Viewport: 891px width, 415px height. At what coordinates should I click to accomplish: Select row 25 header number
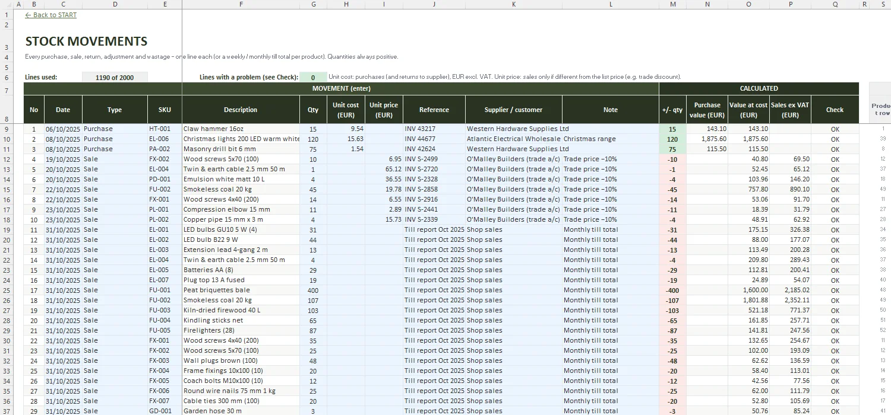(7, 290)
